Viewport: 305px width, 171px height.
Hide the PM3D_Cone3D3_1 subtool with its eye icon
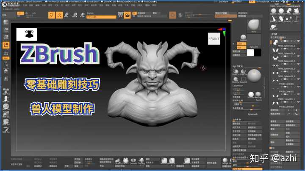[x=298, y=95]
